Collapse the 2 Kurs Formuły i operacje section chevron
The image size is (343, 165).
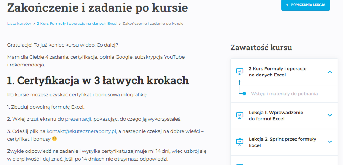pos(330,72)
